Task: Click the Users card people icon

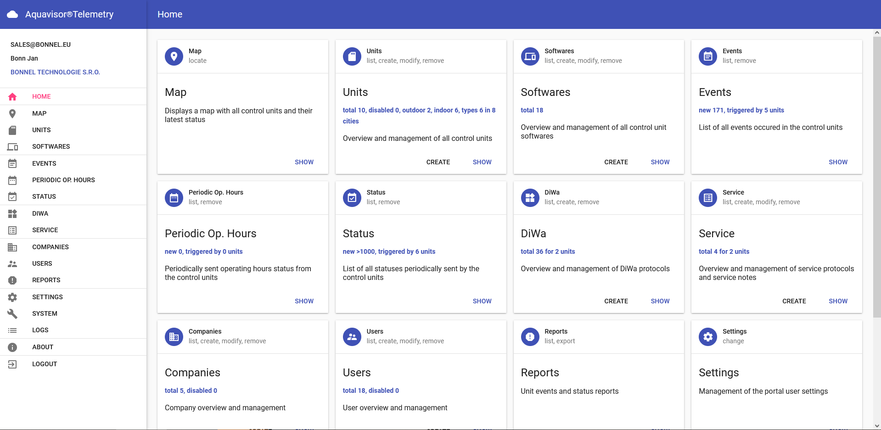Action: [x=352, y=337]
